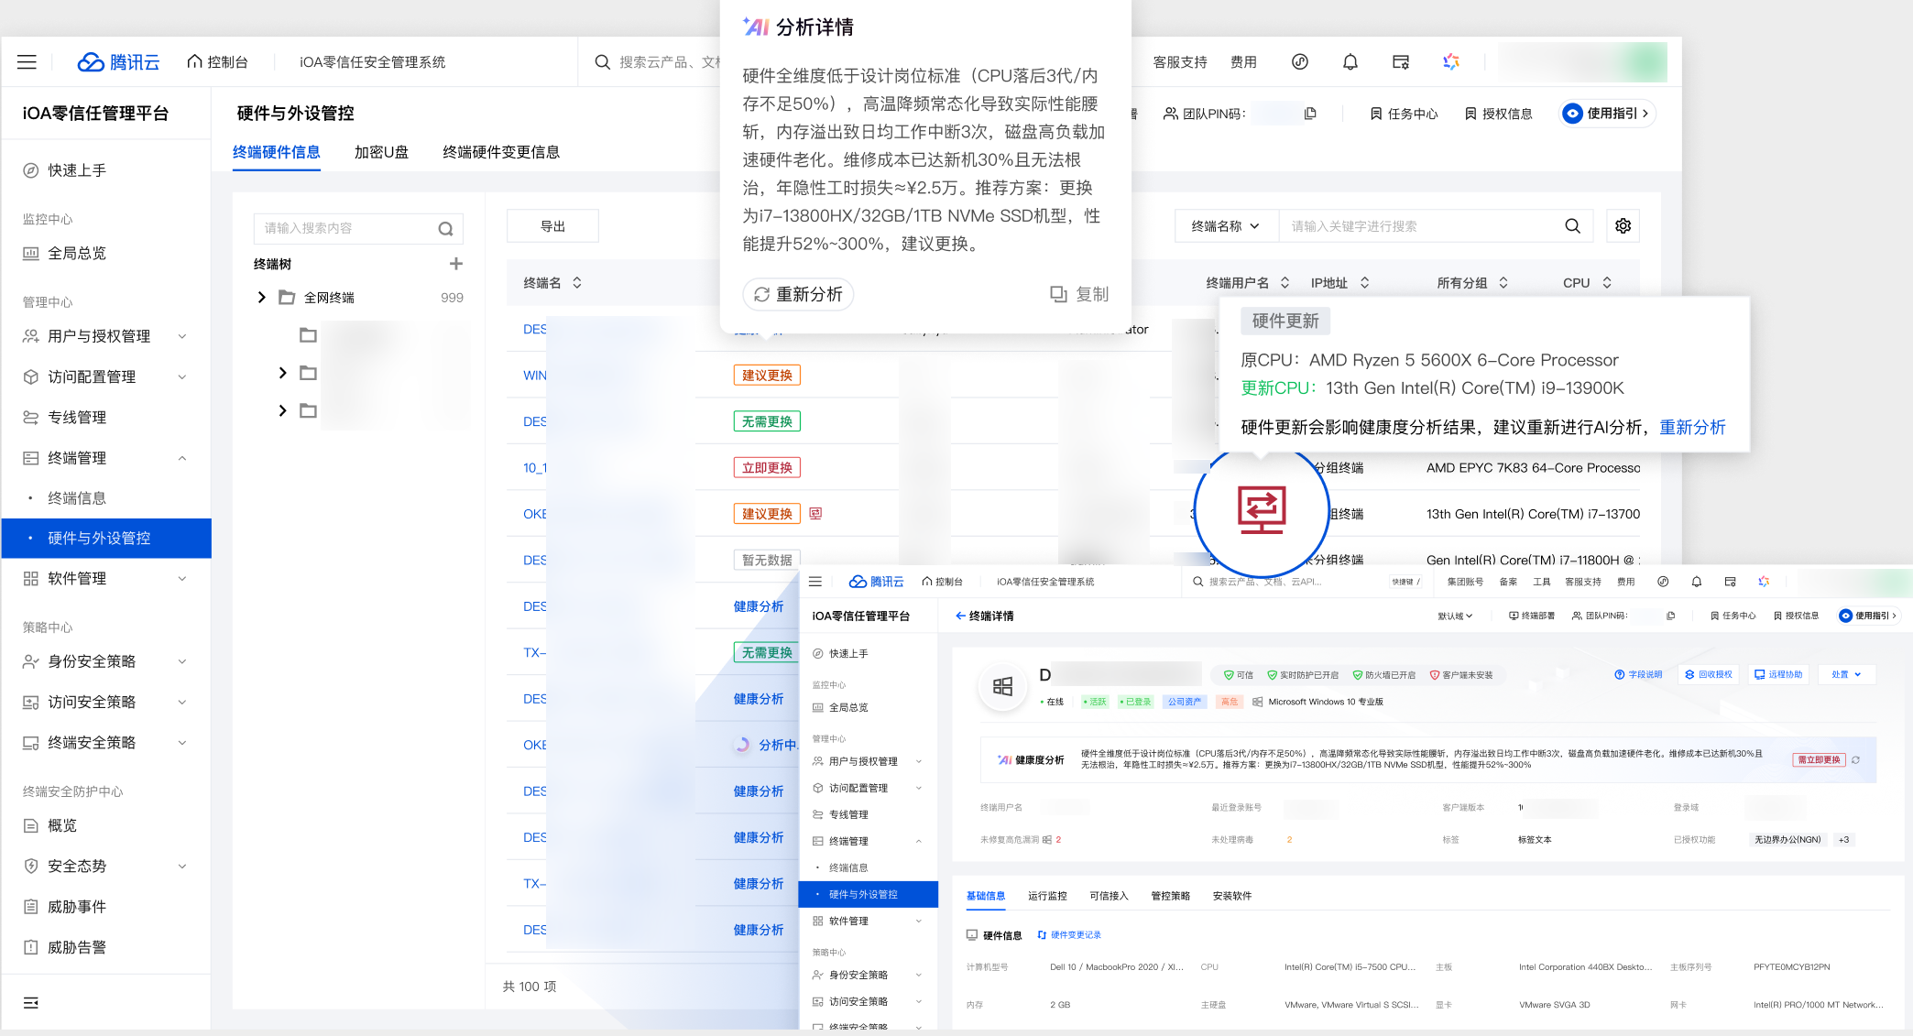Image resolution: width=1913 pixels, height=1036 pixels.
Task: Sort table by CPU column
Action: point(1607,283)
